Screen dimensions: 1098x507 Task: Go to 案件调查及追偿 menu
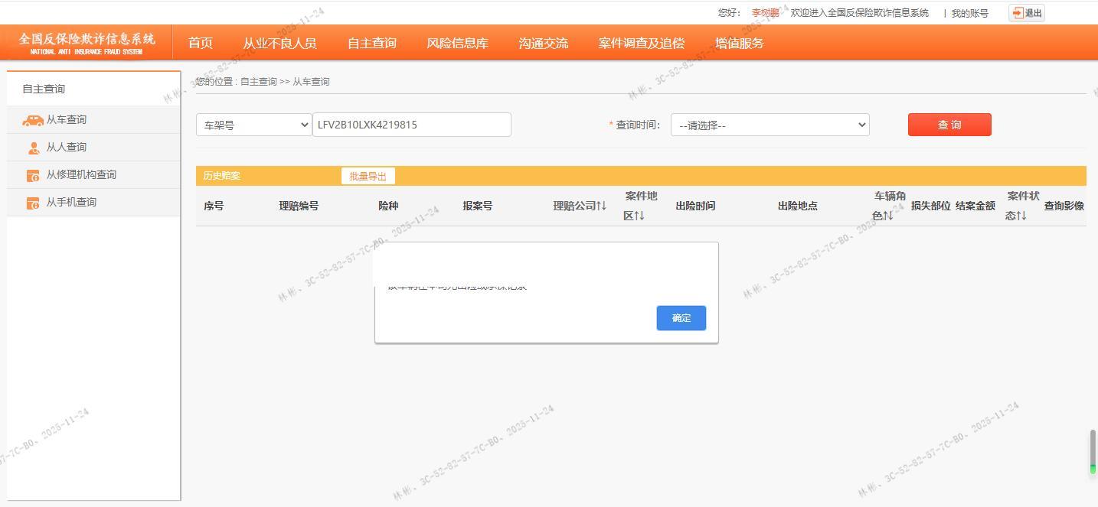pos(641,44)
